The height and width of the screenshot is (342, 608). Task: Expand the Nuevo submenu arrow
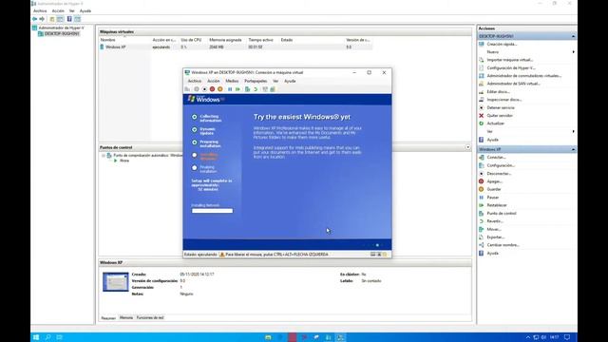point(573,52)
